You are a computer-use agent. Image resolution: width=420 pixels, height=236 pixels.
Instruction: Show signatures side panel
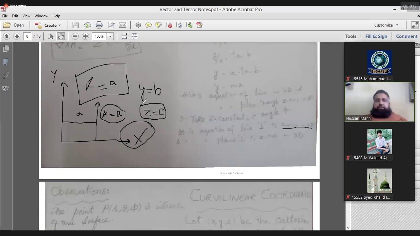(6, 88)
